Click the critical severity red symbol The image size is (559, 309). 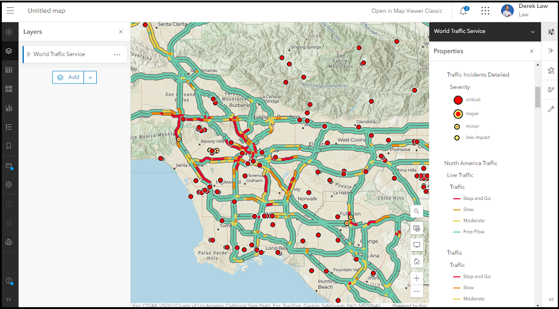pos(458,100)
